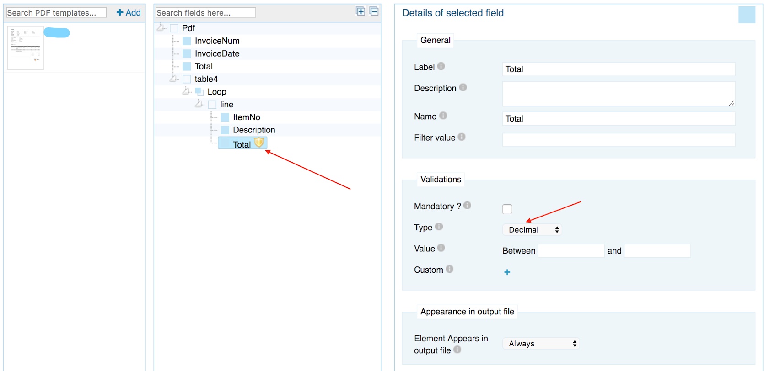This screenshot has width=764, height=371.
Task: Click the light blue square swatch
Action: (x=747, y=15)
